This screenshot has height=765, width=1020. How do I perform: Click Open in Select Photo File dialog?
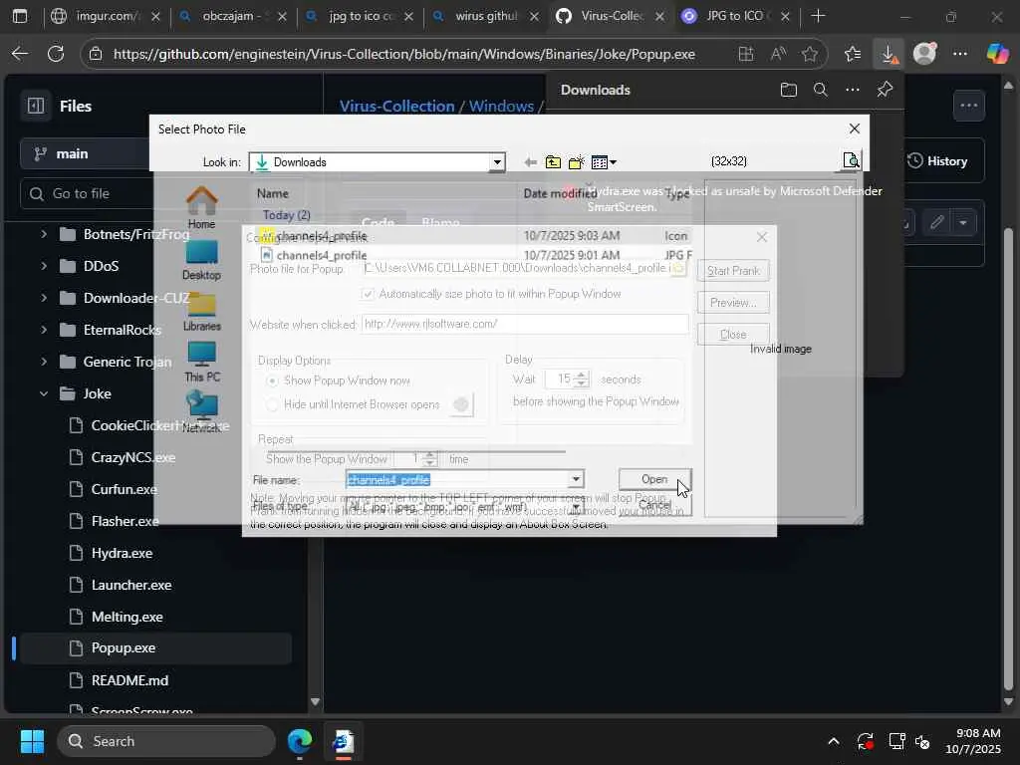654,479
